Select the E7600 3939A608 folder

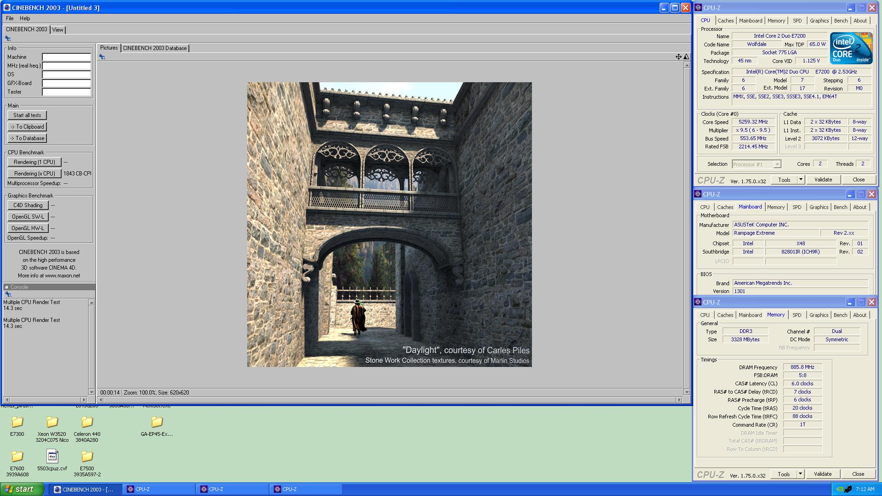click(x=17, y=463)
